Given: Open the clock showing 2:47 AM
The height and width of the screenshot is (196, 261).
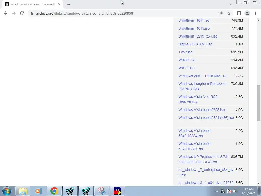Looking at the screenshot, I should (x=248, y=191).
